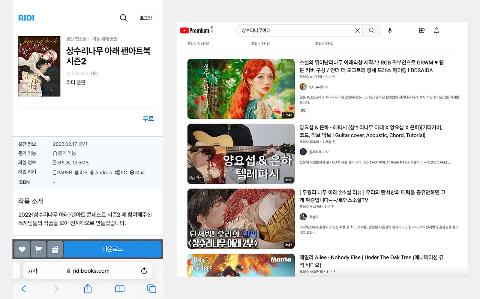Reload the Safari page
480x299 pixels.
144,271
